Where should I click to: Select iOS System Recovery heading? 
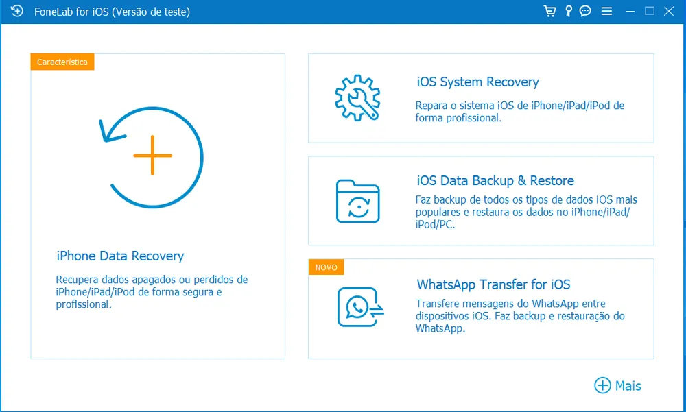tap(477, 82)
